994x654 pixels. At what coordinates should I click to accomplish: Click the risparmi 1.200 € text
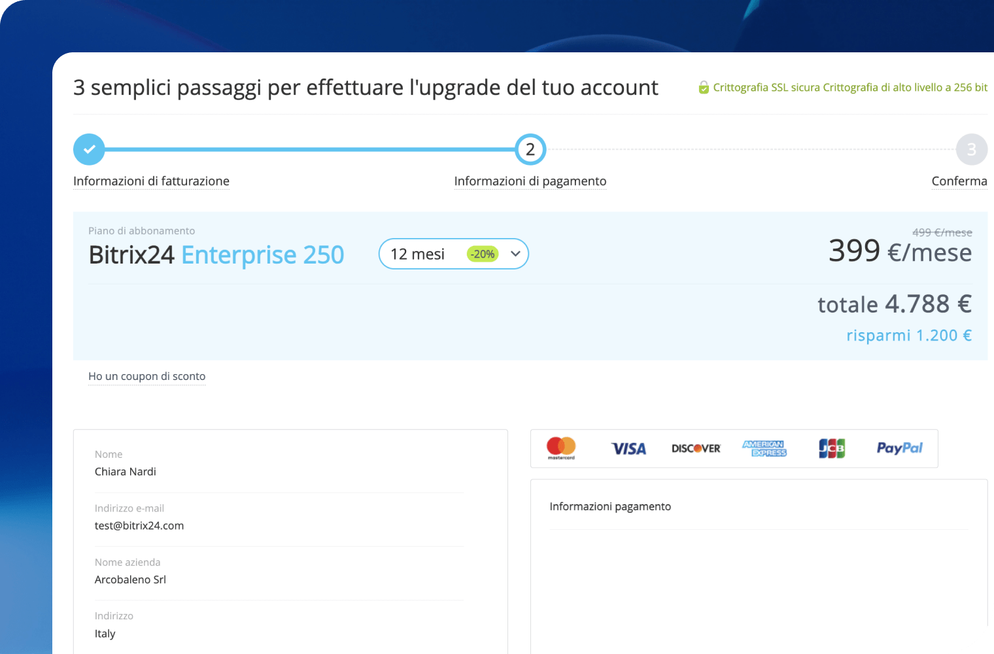point(909,336)
